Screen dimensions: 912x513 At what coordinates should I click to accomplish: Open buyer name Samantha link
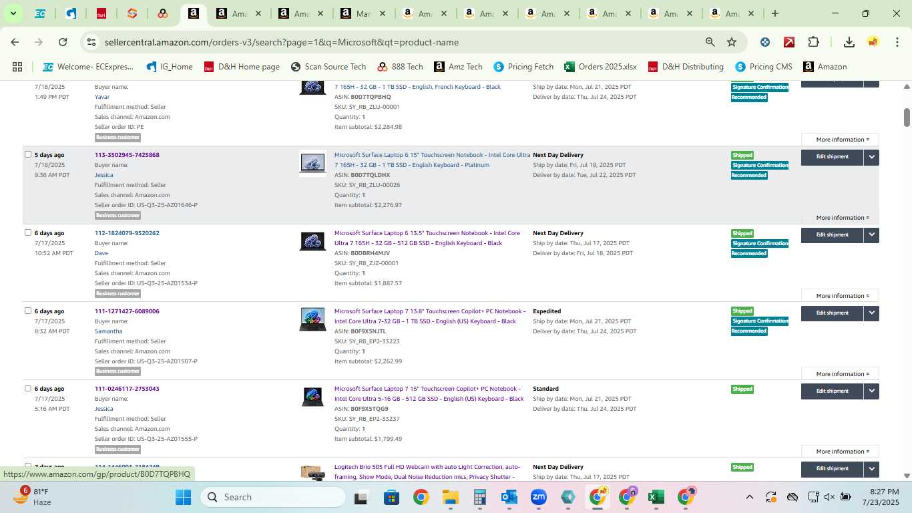(108, 331)
